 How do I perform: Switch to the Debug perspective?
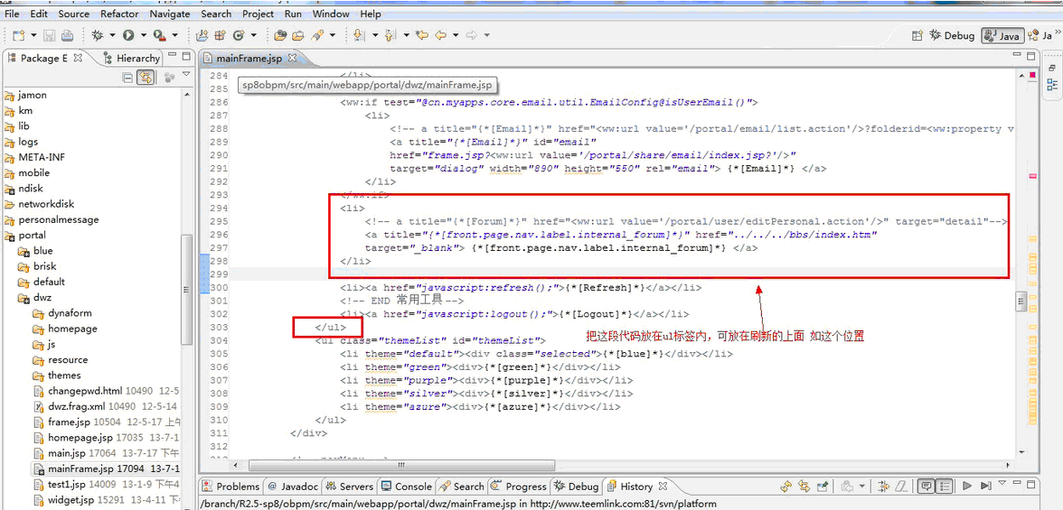tap(952, 35)
